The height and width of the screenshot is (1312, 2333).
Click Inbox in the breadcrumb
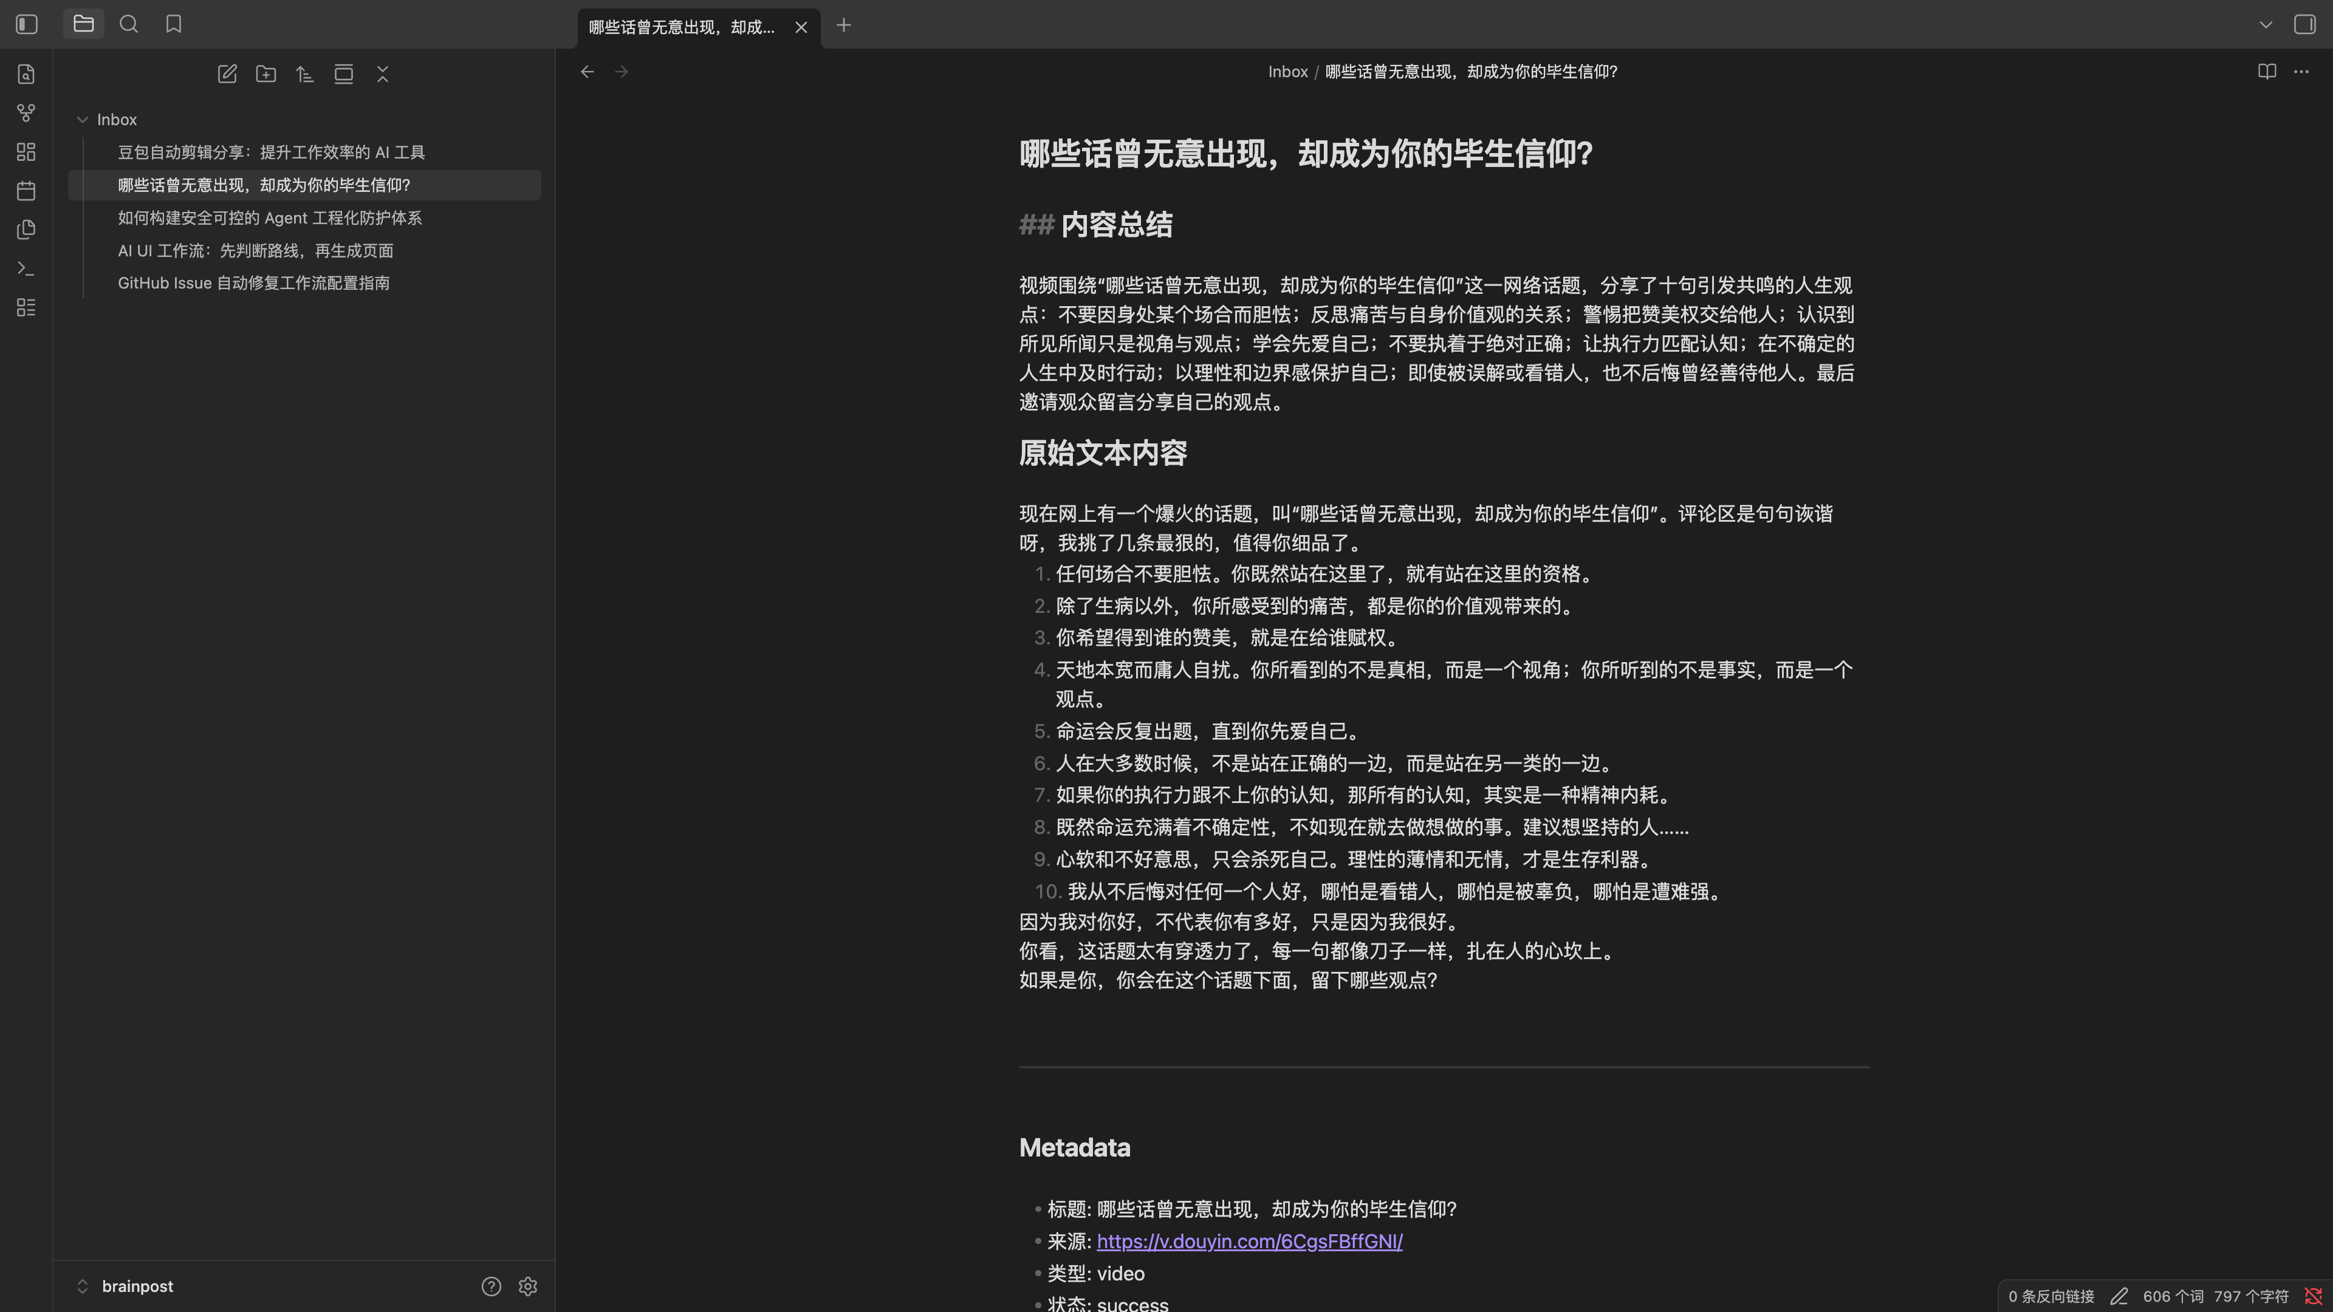1288,72
